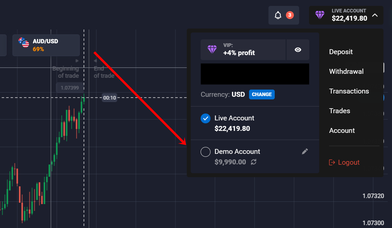Open the Withdrawal menu item
This screenshot has height=228, width=392.
coord(346,72)
